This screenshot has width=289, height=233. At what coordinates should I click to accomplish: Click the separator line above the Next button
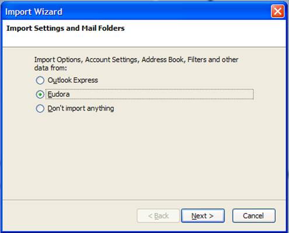coord(144,200)
